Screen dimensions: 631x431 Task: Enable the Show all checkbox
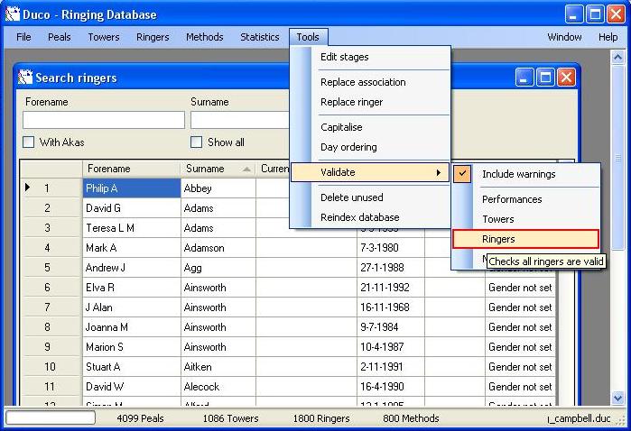(x=197, y=142)
